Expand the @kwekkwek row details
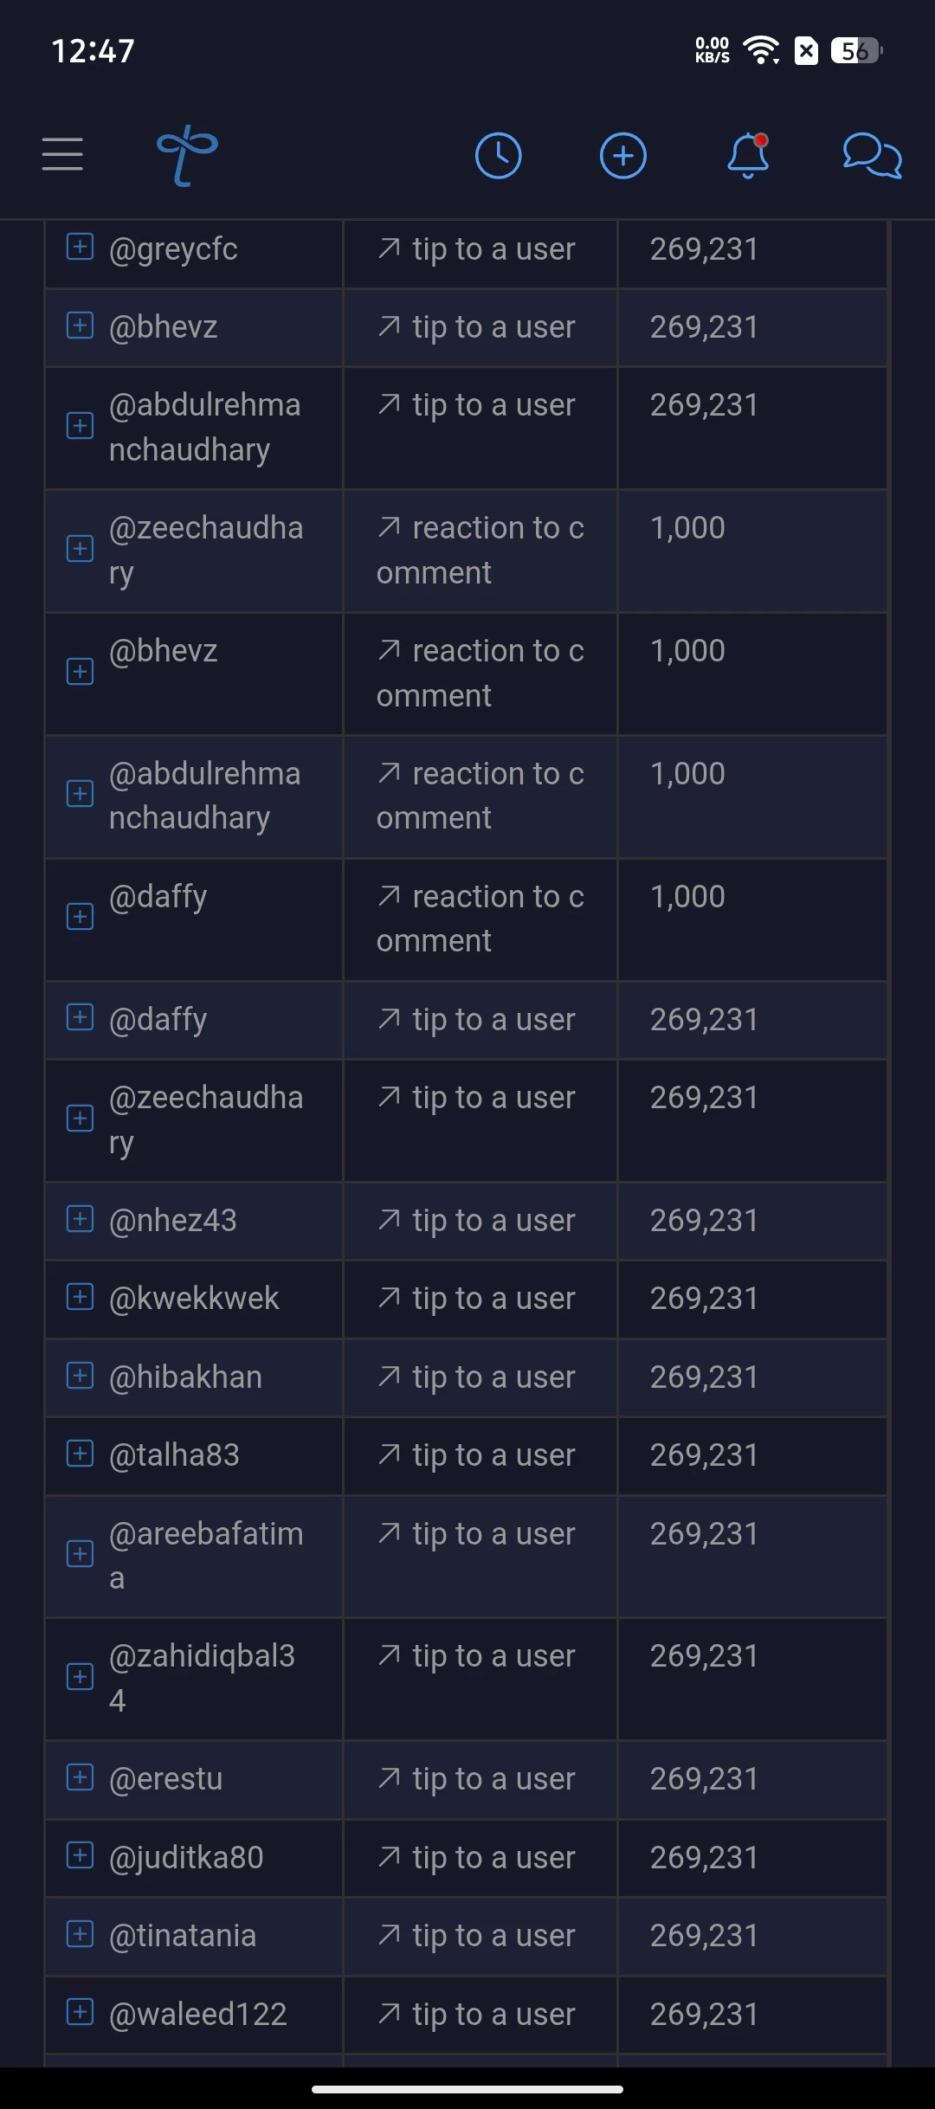The width and height of the screenshot is (935, 2109). (x=81, y=1297)
